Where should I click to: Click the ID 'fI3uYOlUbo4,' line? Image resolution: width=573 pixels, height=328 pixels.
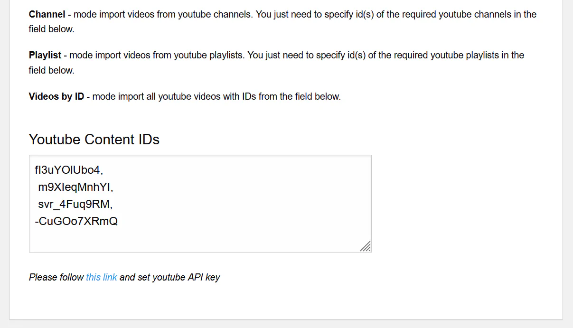click(x=68, y=170)
